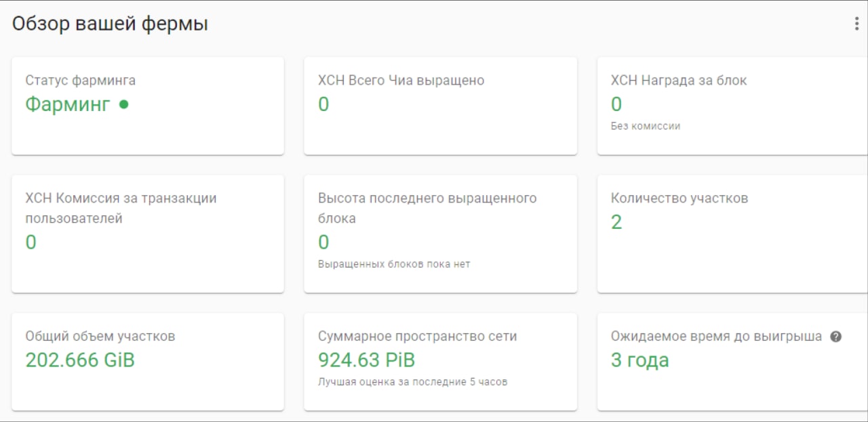This screenshot has width=868, height=422.
Task: Click the Статус фарминга label
Action: coord(81,80)
